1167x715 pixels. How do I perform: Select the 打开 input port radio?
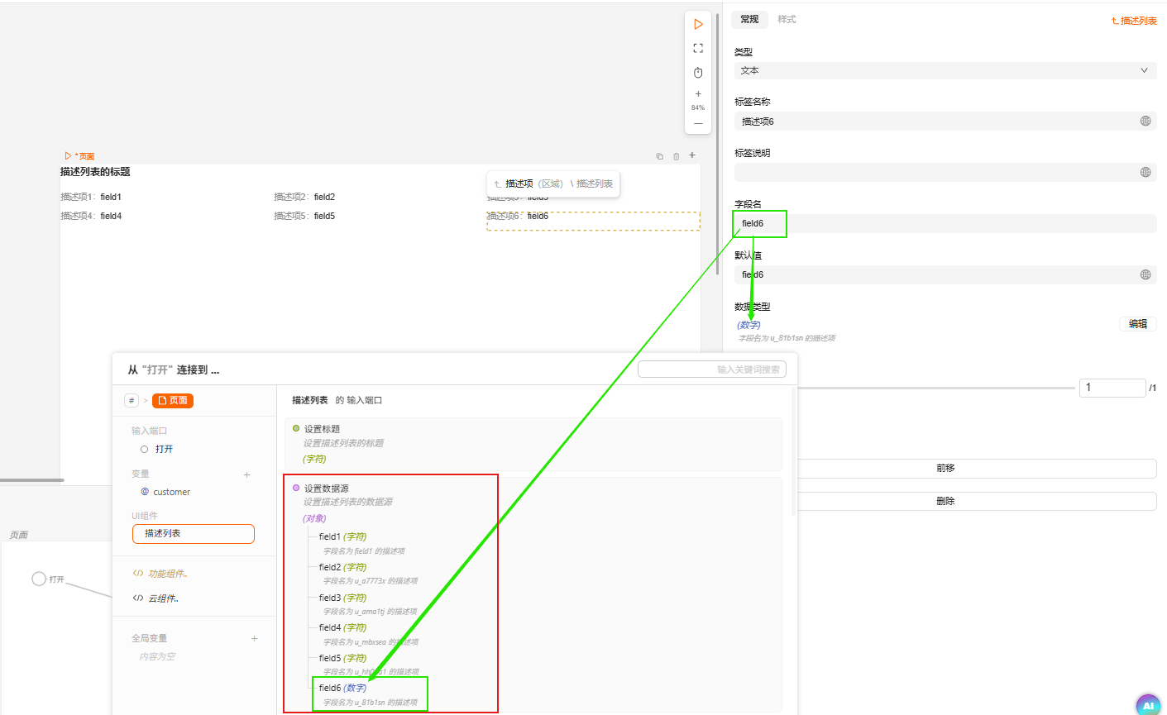click(145, 450)
